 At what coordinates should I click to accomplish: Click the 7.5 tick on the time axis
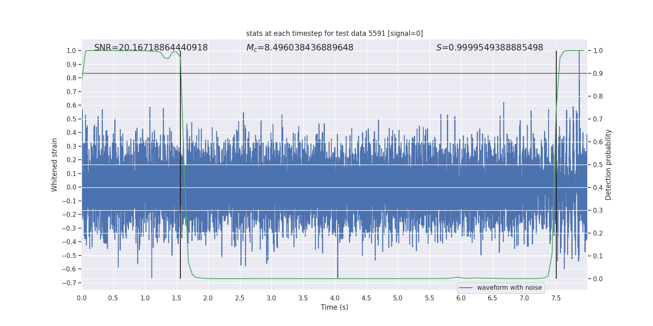pyautogui.click(x=556, y=298)
